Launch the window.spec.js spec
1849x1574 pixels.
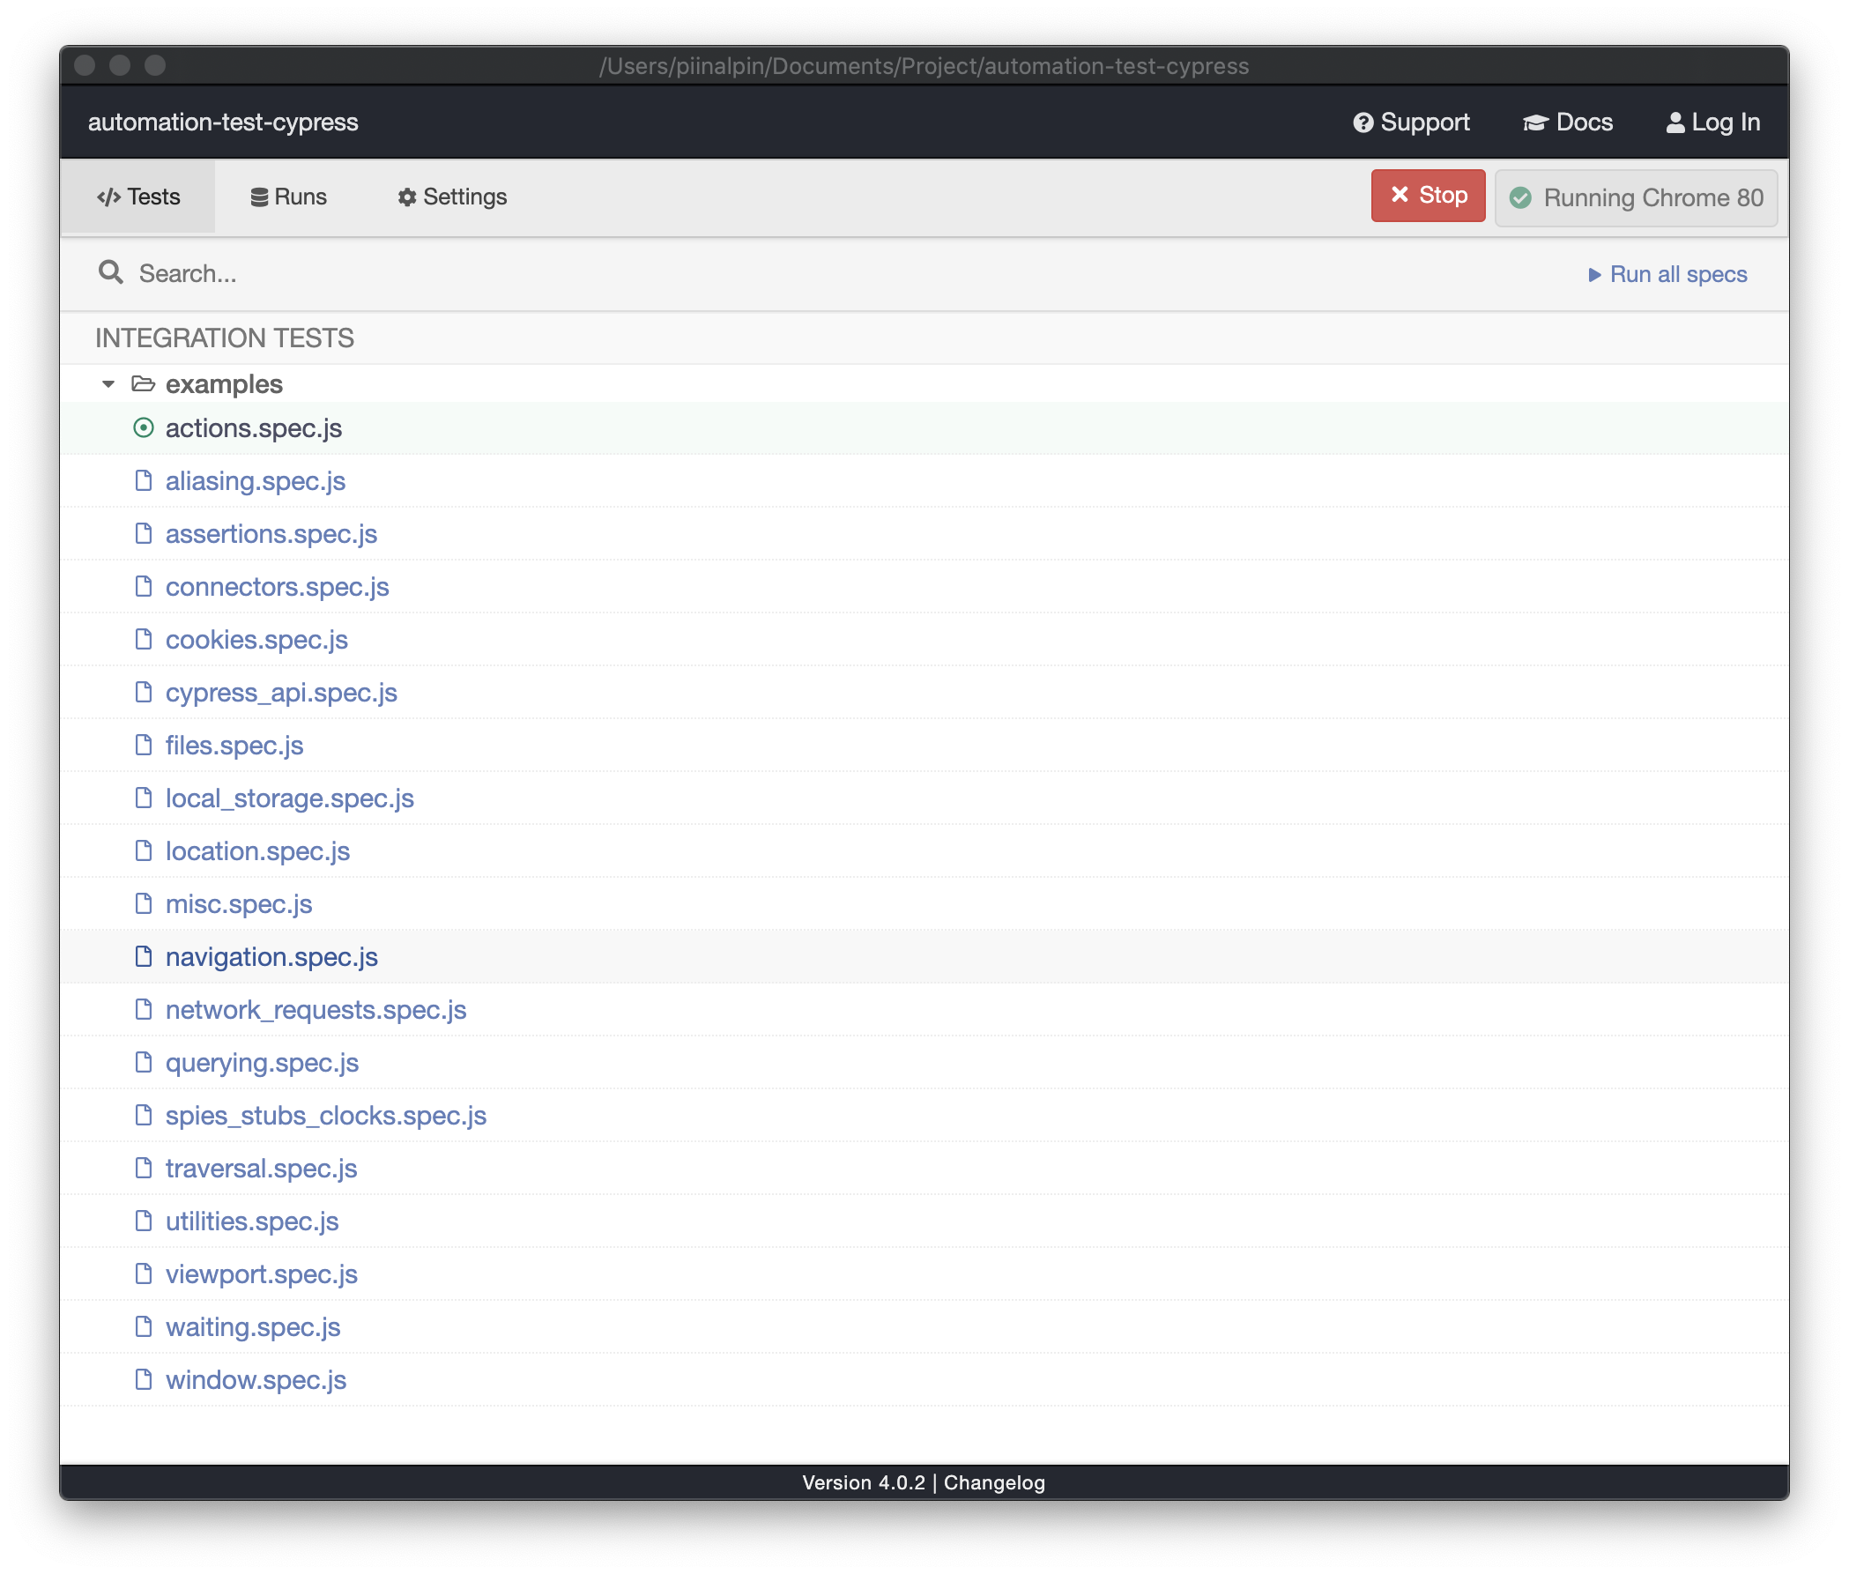[256, 1379]
